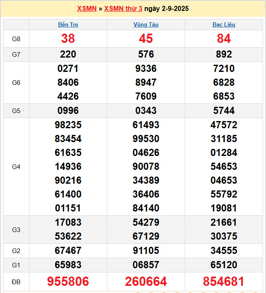The height and width of the screenshot is (293, 266).
Task: Open the Bến Tre province link
Action: click(68, 24)
